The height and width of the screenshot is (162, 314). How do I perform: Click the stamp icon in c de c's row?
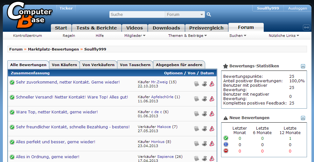pos(204,114)
